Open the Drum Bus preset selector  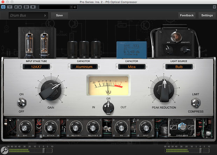click(x=28, y=15)
